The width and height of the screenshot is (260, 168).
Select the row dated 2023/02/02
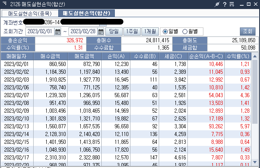(x=126, y=72)
